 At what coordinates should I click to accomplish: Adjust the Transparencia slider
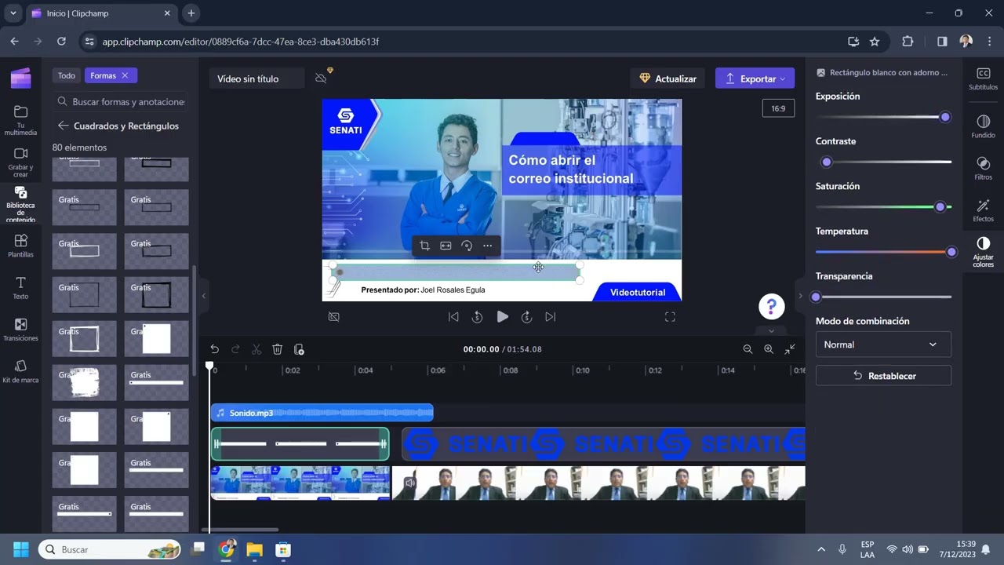point(883,297)
